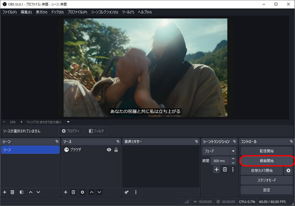
Task: Undock the シーン panel
Action: pyautogui.click(x=57, y=142)
